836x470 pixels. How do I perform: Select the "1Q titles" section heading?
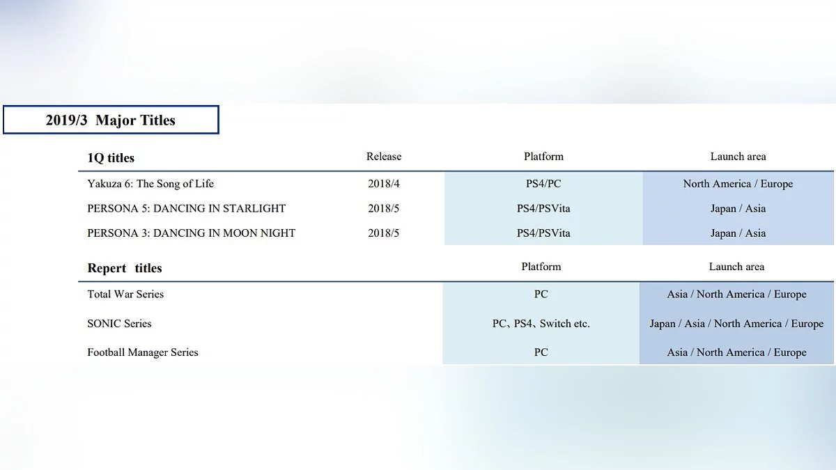[111, 158]
